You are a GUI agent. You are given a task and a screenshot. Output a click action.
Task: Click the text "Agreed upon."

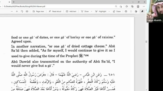click(x=22, y=41)
